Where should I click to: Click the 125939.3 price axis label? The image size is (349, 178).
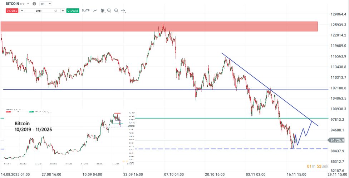338,25
